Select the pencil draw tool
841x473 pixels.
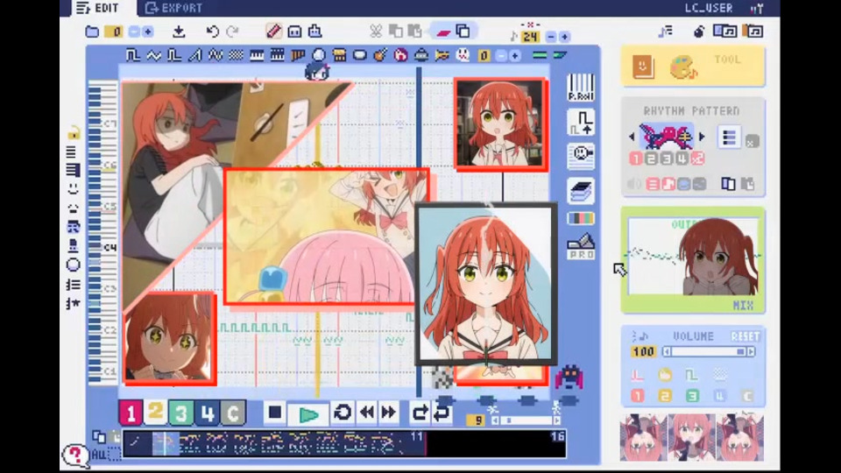pos(273,32)
